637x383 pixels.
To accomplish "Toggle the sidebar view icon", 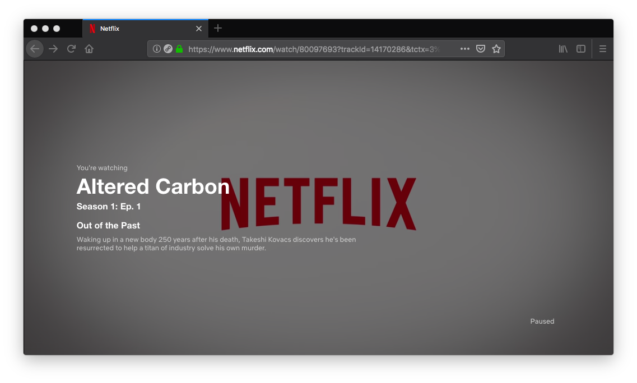I will [x=581, y=49].
